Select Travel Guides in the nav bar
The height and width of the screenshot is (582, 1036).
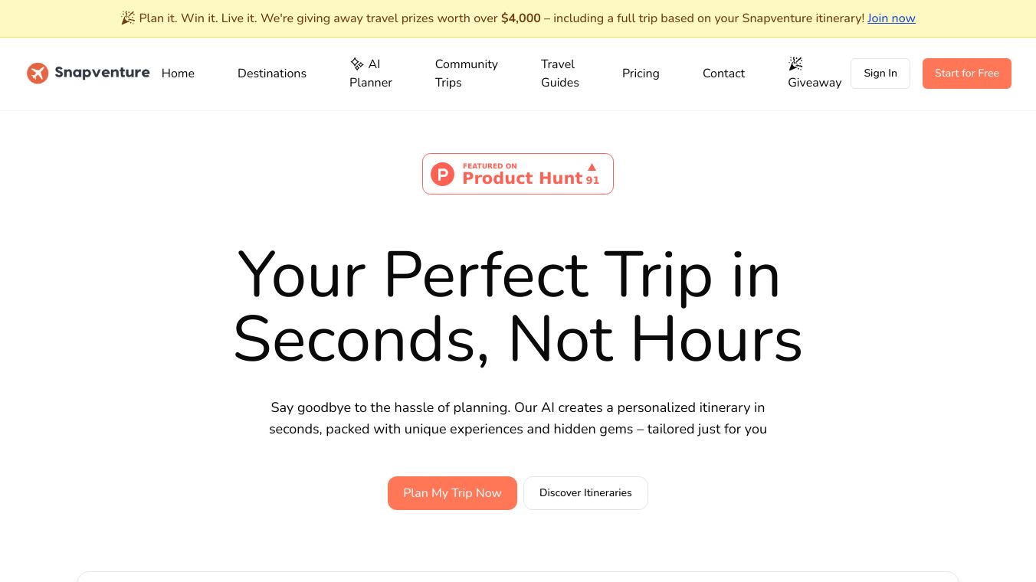tap(560, 74)
